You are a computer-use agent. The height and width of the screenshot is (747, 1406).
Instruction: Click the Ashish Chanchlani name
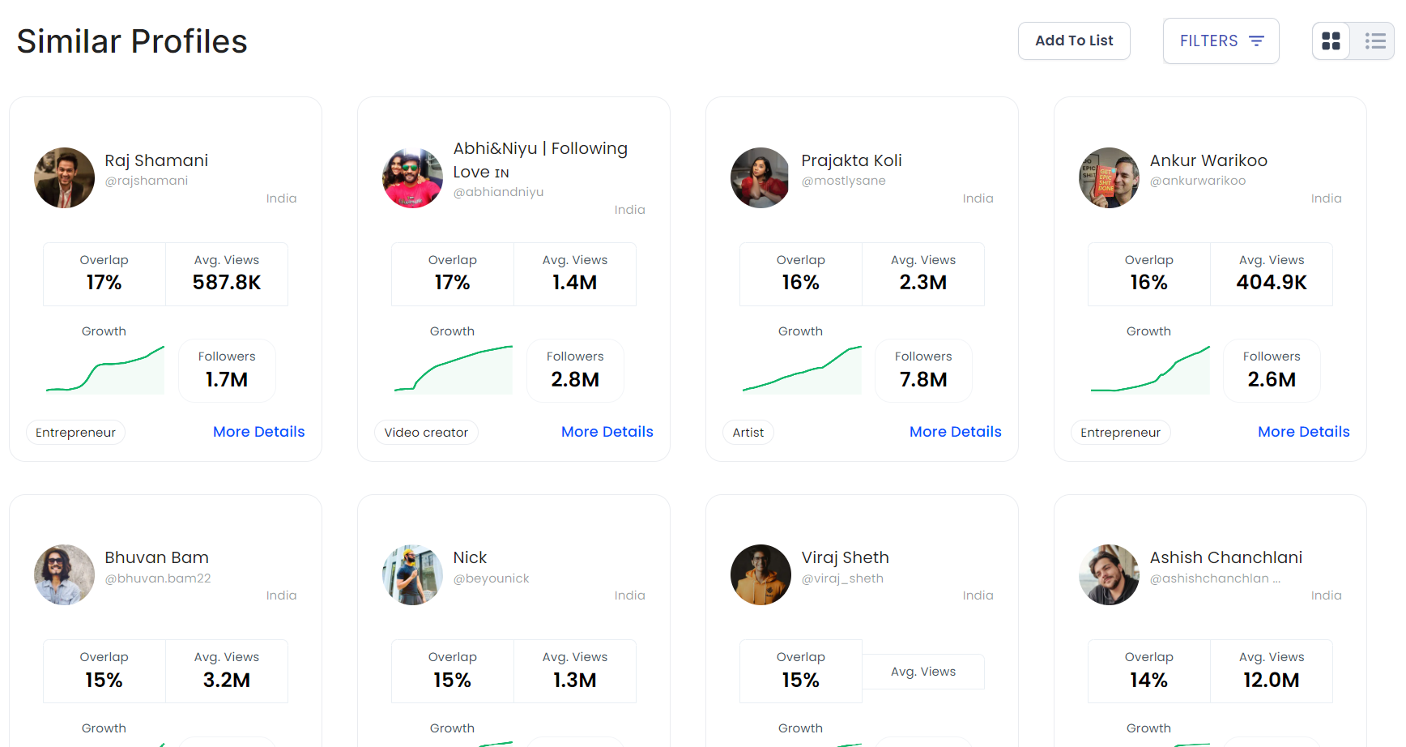point(1225,557)
